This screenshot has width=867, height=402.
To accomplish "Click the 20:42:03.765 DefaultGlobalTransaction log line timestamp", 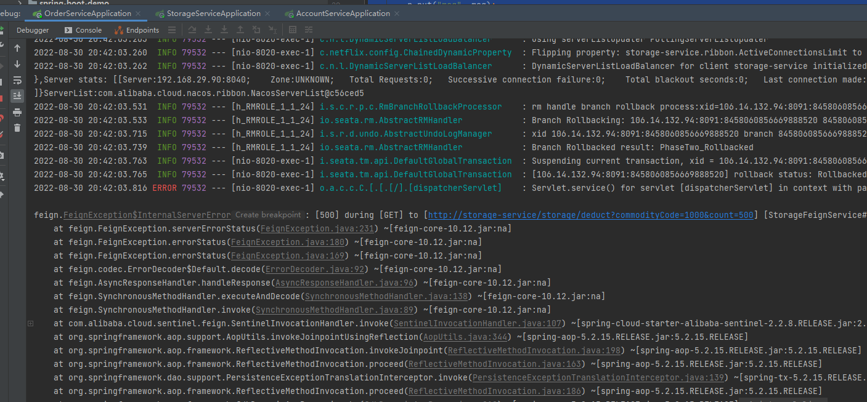I will [x=91, y=174].
